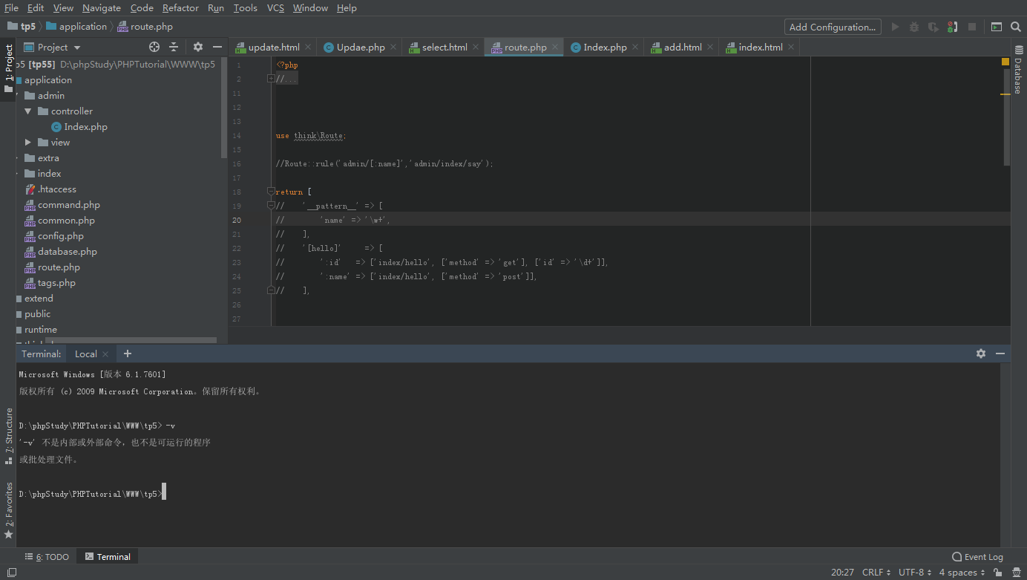Expand the view folder in Project tree

tap(30, 142)
